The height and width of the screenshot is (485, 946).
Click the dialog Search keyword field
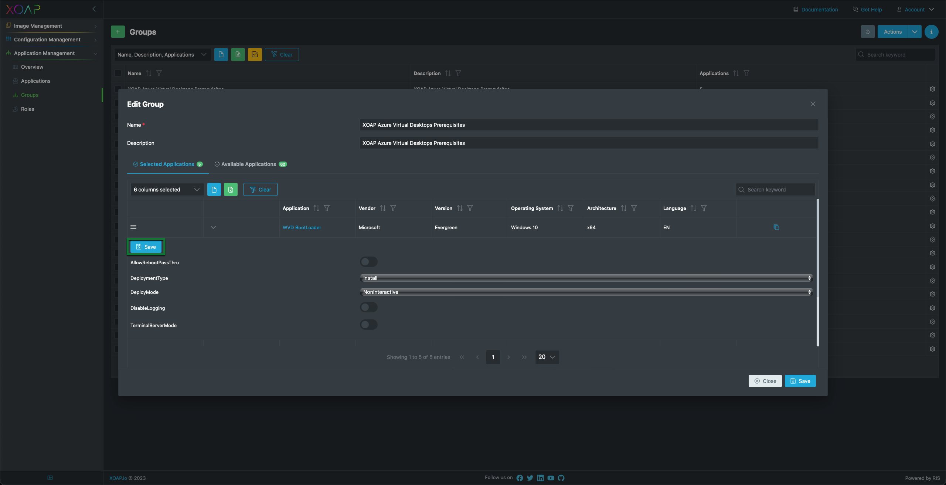pos(775,189)
